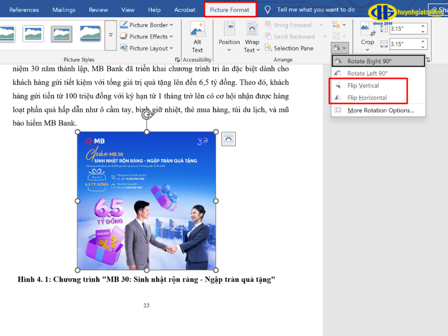Apply the white-framed second picture style
Image resolution: width=448 pixels, height=336 pixels.
pyautogui.click(x=33, y=34)
